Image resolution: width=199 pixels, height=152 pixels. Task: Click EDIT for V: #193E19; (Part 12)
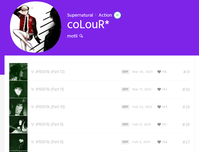point(125,72)
